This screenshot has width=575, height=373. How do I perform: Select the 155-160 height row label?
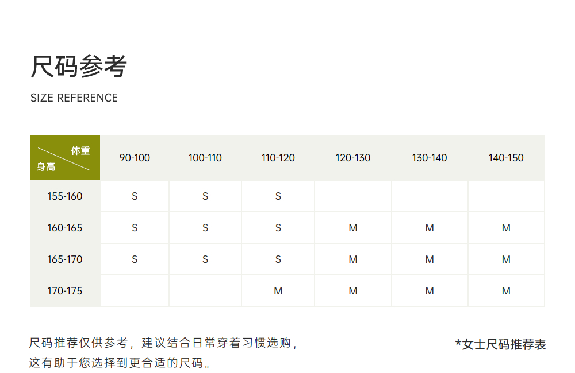pos(65,196)
